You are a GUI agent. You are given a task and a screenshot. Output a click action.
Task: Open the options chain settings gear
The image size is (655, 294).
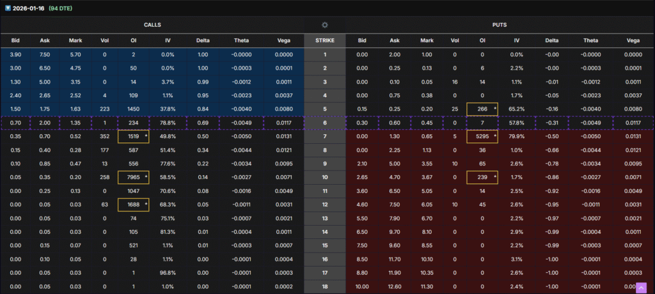coord(325,25)
